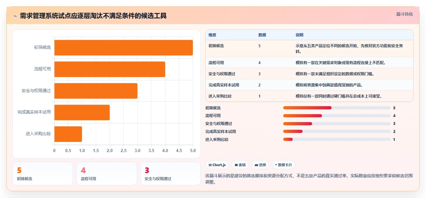Open the 安全与权限通过 stat card showing 3
Image resolution: width=426 pixels, height=198 pixels.
[x=171, y=173]
